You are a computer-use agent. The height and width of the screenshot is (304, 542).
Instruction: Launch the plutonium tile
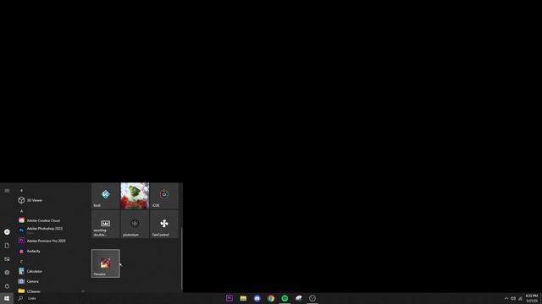coord(135,225)
